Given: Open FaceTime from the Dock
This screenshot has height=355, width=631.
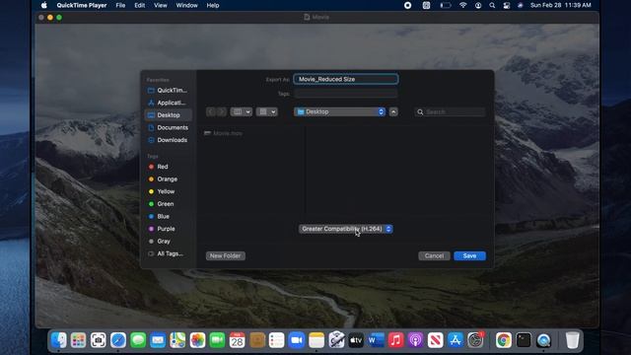Looking at the screenshot, I should tap(217, 340).
